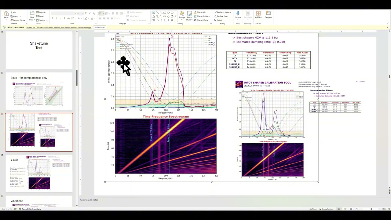Open the Shape Outline dropdown
Image resolution: width=391 pixels, height=220 pixels.
pyautogui.click(x=203, y=16)
